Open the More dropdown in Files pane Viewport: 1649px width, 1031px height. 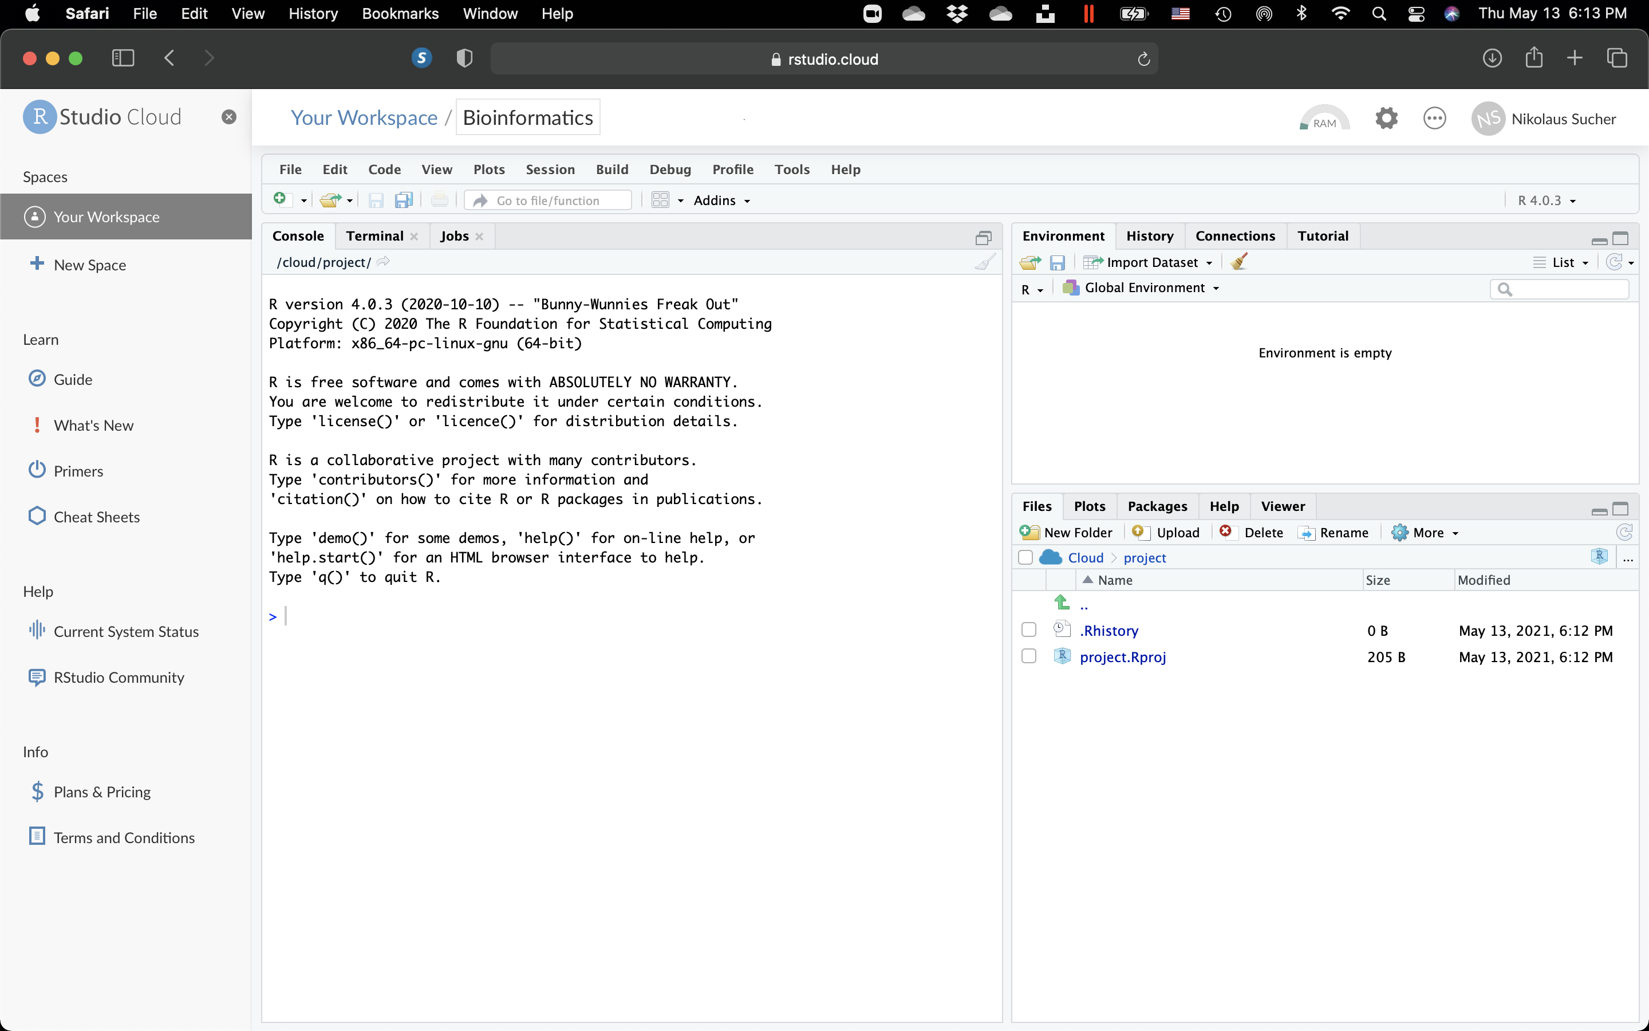(1426, 533)
